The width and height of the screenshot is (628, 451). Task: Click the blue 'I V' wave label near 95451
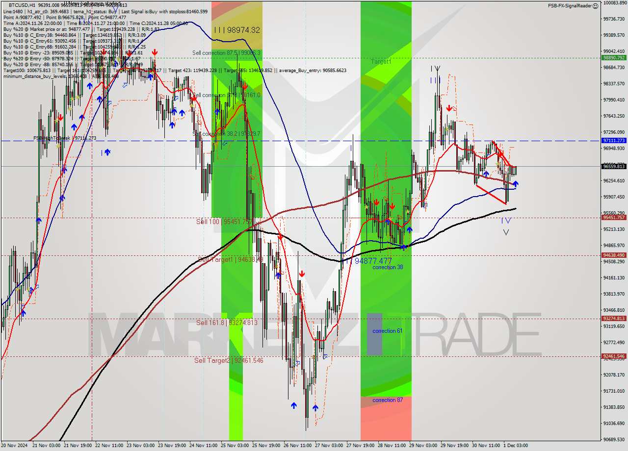click(x=506, y=221)
